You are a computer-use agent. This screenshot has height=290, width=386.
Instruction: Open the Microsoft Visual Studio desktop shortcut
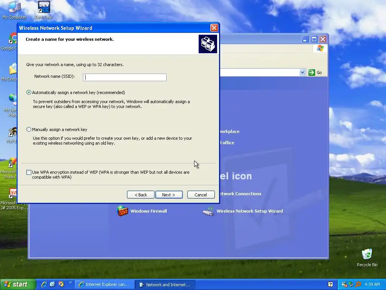(9, 168)
